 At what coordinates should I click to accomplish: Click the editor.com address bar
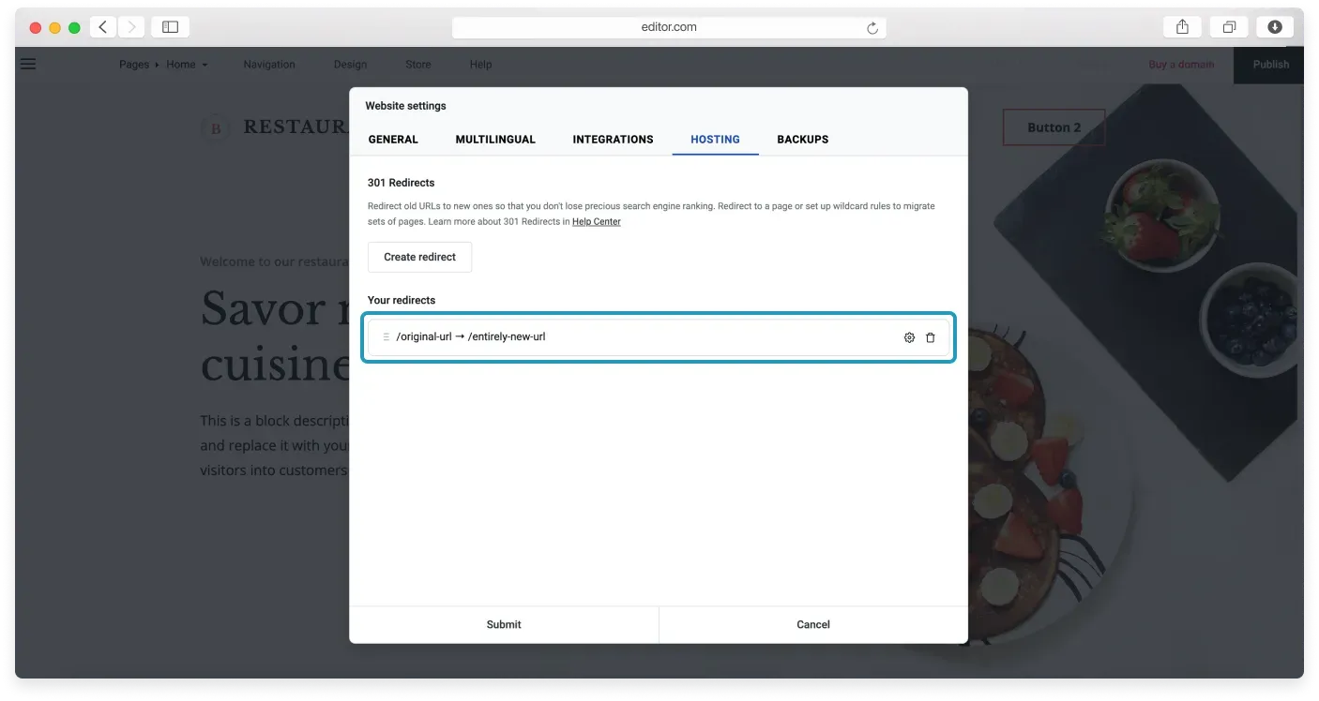pos(669,27)
